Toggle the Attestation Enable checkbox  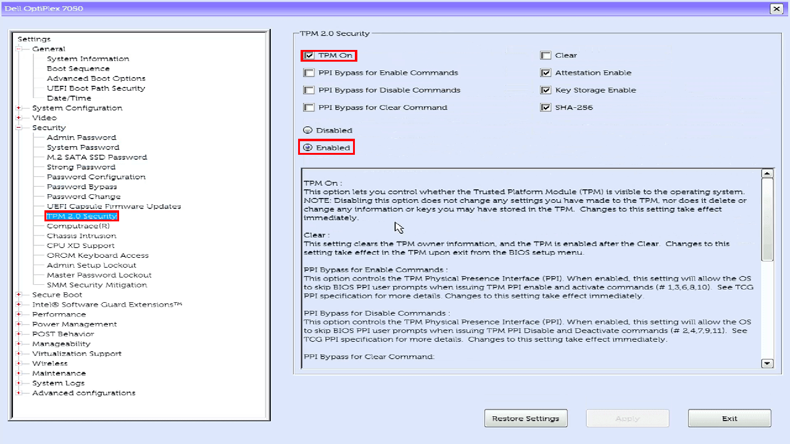(546, 73)
